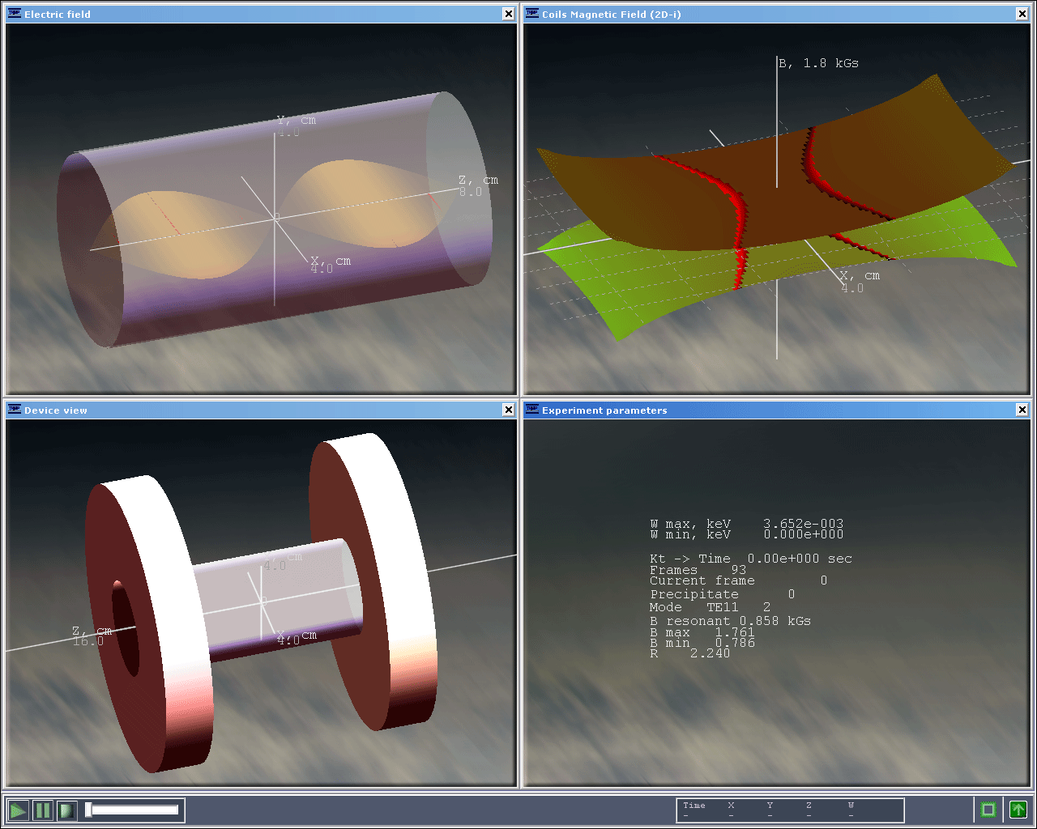1037x829 pixels.
Task: Open the Electric field window system icon
Action: pos(14,14)
